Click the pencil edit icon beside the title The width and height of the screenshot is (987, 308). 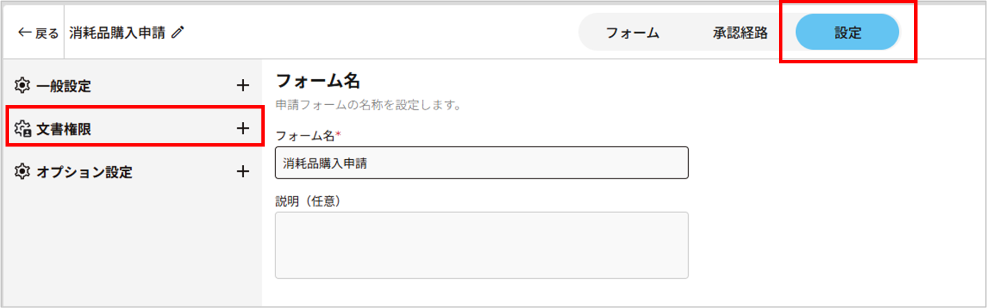[x=178, y=33]
